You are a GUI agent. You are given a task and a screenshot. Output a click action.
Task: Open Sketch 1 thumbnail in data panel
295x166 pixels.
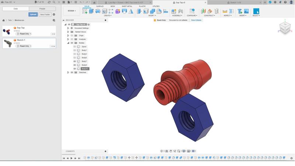pos(8,44)
